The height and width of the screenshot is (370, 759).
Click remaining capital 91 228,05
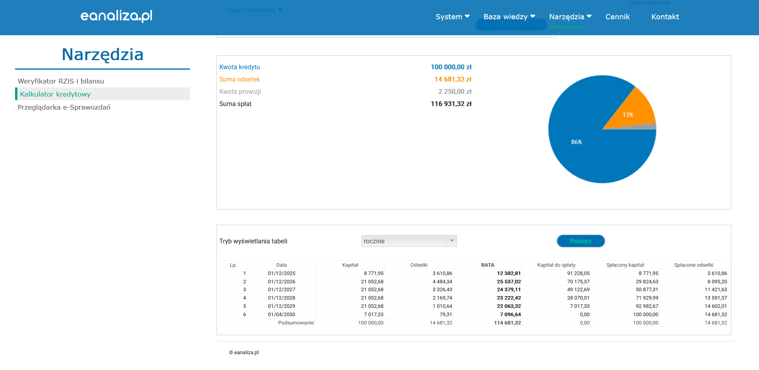click(x=578, y=273)
